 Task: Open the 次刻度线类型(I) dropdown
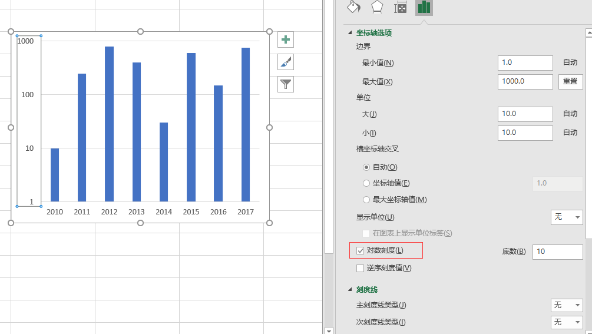point(567,322)
